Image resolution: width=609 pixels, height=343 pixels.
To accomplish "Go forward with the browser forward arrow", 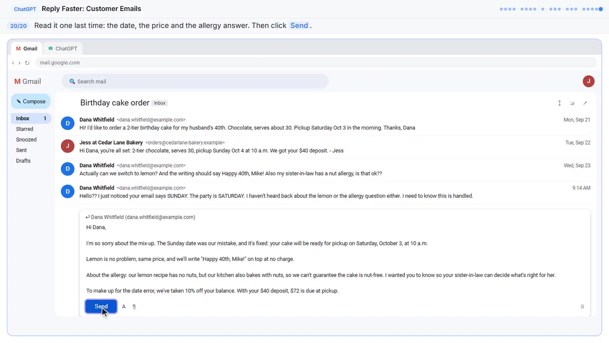I will [x=20, y=63].
